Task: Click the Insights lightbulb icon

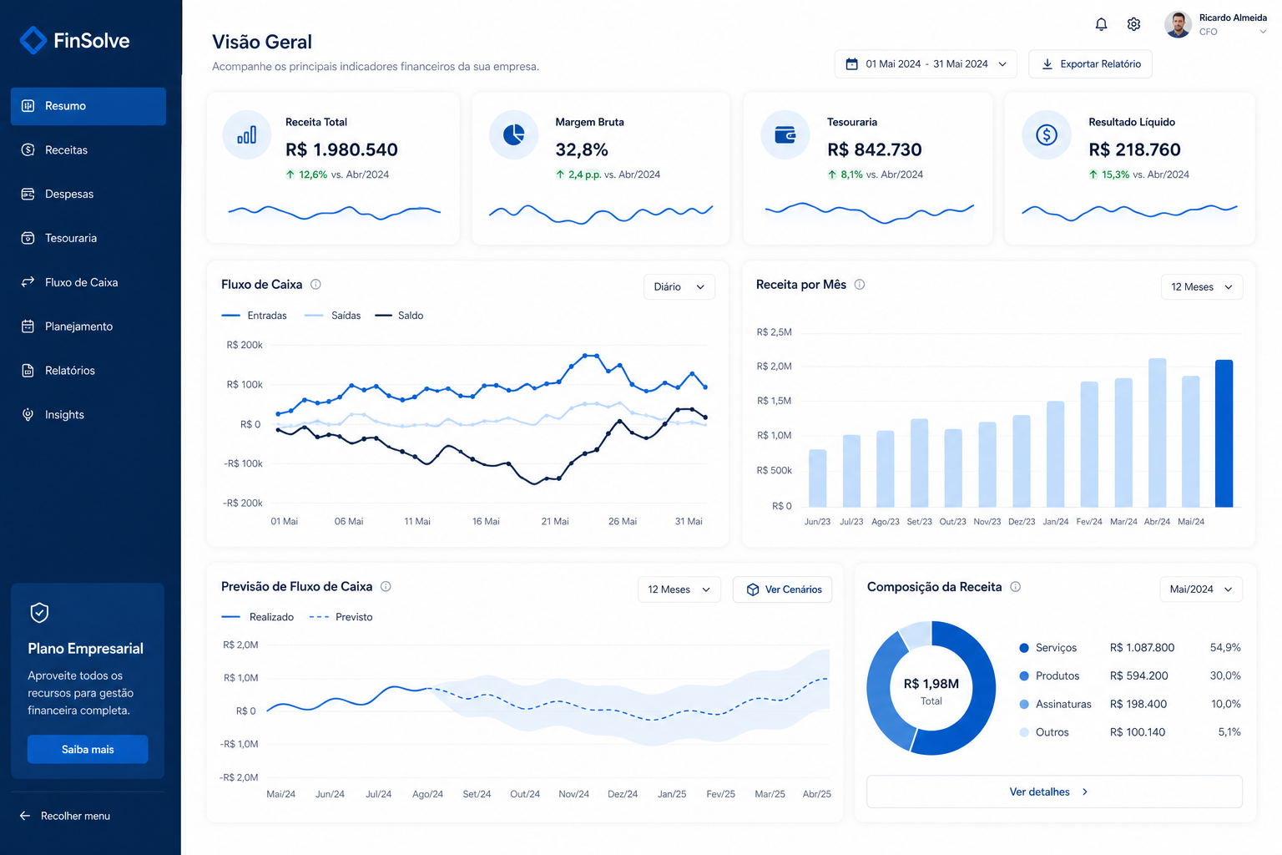Action: (x=28, y=415)
